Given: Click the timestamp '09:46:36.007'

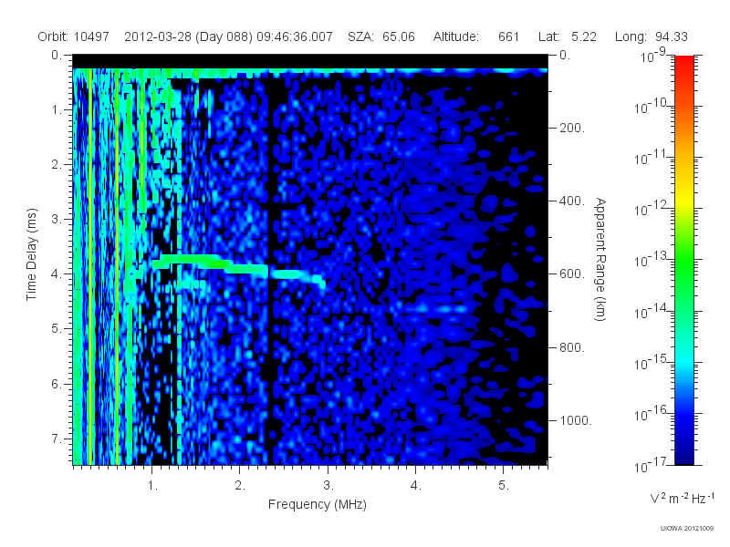Looking at the screenshot, I should tap(294, 36).
